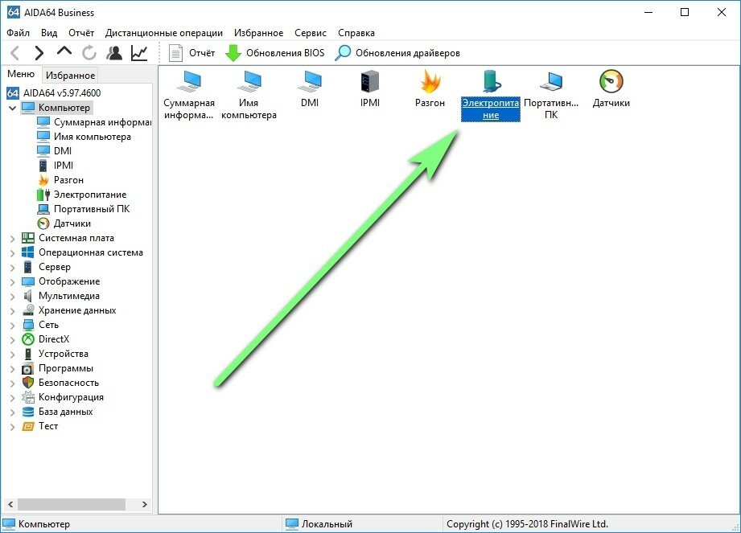Image resolution: width=741 pixels, height=533 pixels.
Task: Expand the Сервер node
Action: (13, 267)
